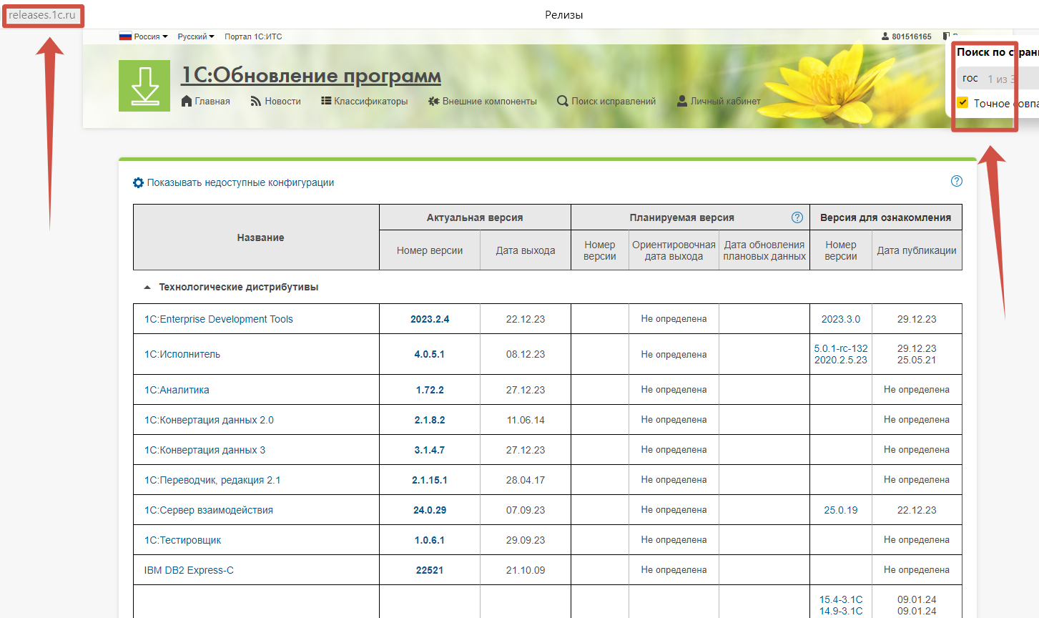
Task: Open Классификаторы from the navigation
Action: coord(365,101)
